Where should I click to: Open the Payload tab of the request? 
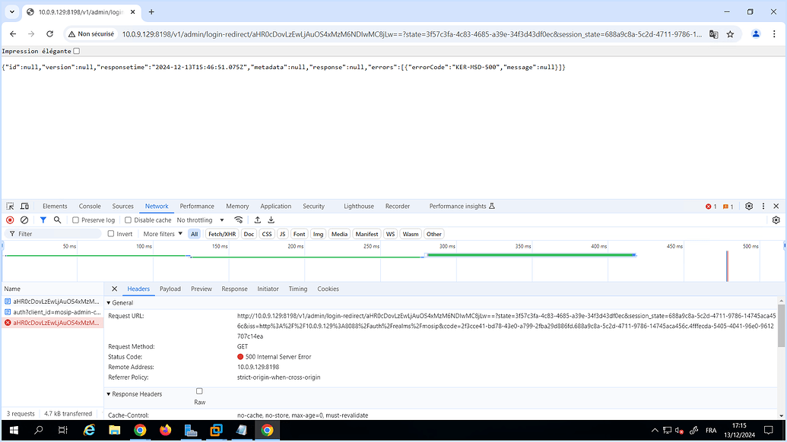170,289
